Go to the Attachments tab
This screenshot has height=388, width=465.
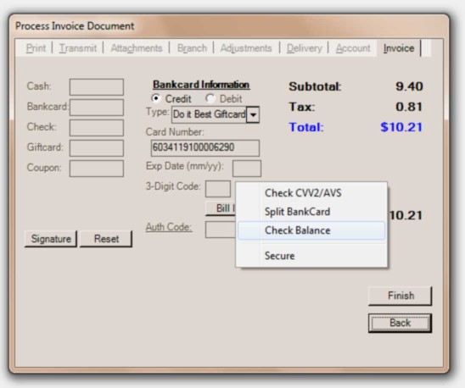click(x=137, y=48)
